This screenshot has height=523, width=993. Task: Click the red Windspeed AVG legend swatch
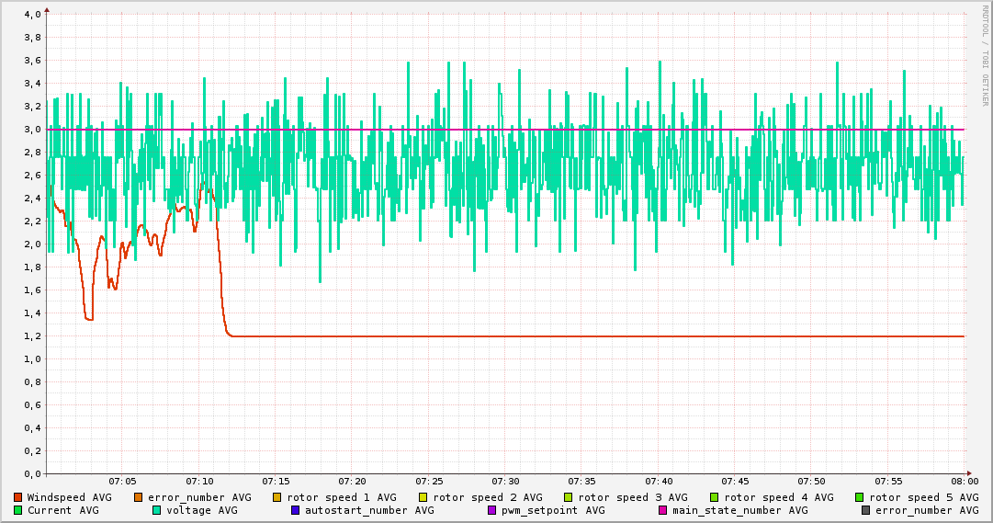click(18, 497)
